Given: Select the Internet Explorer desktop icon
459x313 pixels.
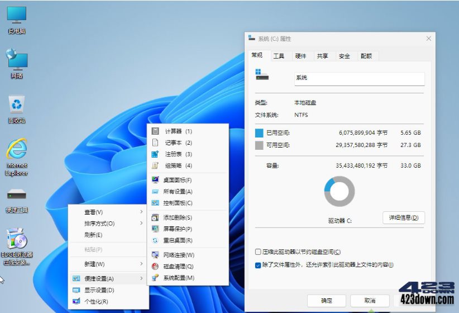Looking at the screenshot, I should coord(17,157).
